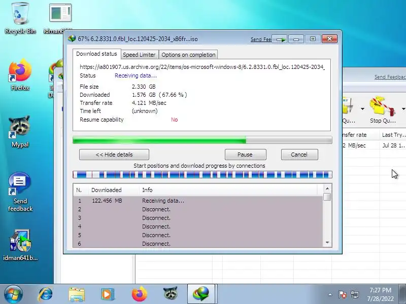Click 'Jul 28' last try cell in main window
The height and width of the screenshot is (304, 406).
point(393,145)
